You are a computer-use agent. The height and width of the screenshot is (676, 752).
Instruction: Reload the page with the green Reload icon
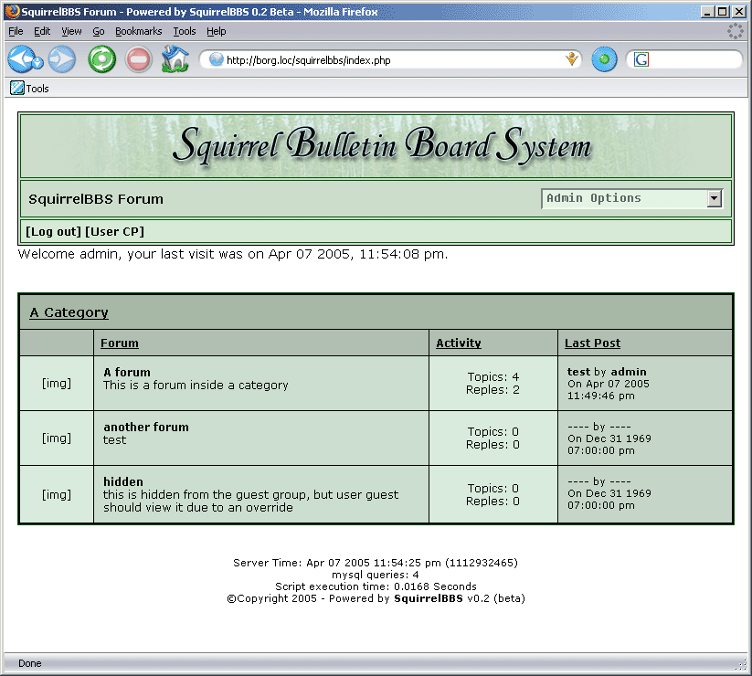101,60
